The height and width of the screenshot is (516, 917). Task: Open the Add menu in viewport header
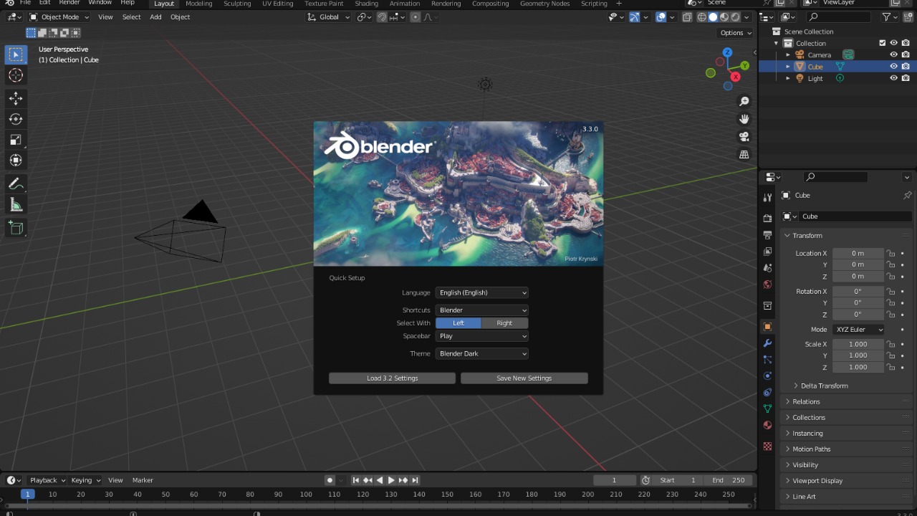pos(155,17)
